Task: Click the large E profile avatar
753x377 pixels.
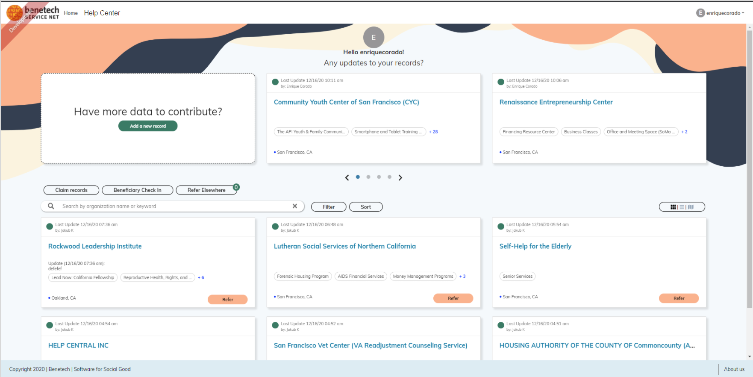Action: click(x=374, y=37)
